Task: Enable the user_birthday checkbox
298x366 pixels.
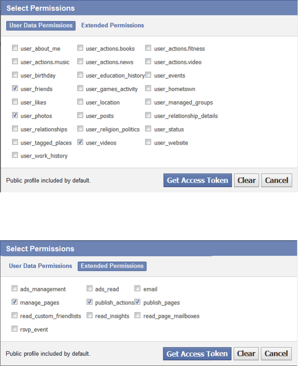Action: point(15,75)
